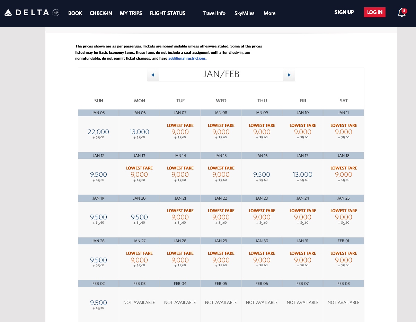Open the BOOK section
The image size is (416, 322).
(75, 13)
